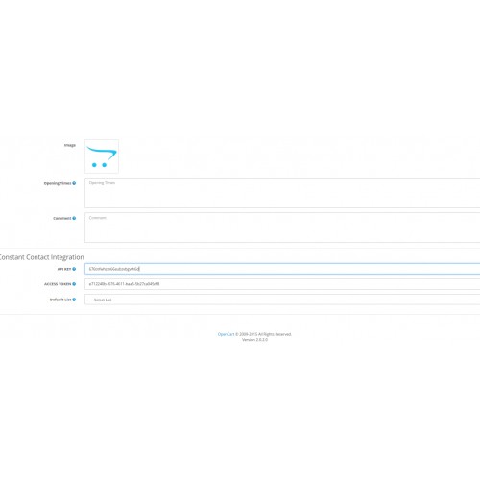Click the Access Token help icon

[74, 284]
